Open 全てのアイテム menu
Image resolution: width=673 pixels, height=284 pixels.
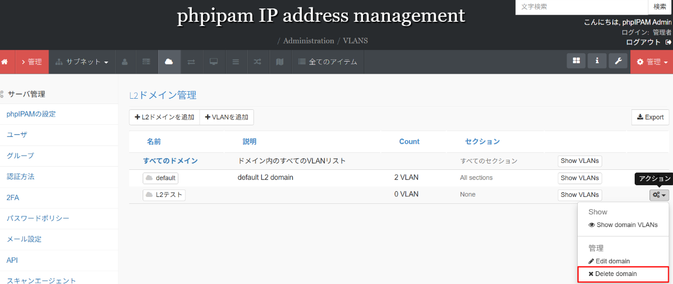coord(327,62)
